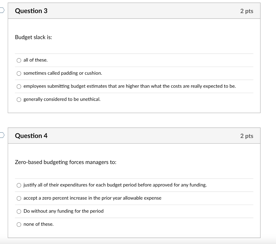This screenshot has height=244, width=276.
Task: Flag Question 4 using the bookmark icon
Action: (x=2, y=135)
